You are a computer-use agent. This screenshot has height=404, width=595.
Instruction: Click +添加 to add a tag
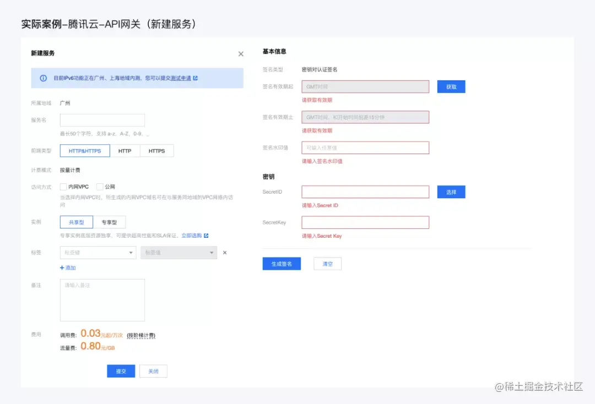click(68, 268)
